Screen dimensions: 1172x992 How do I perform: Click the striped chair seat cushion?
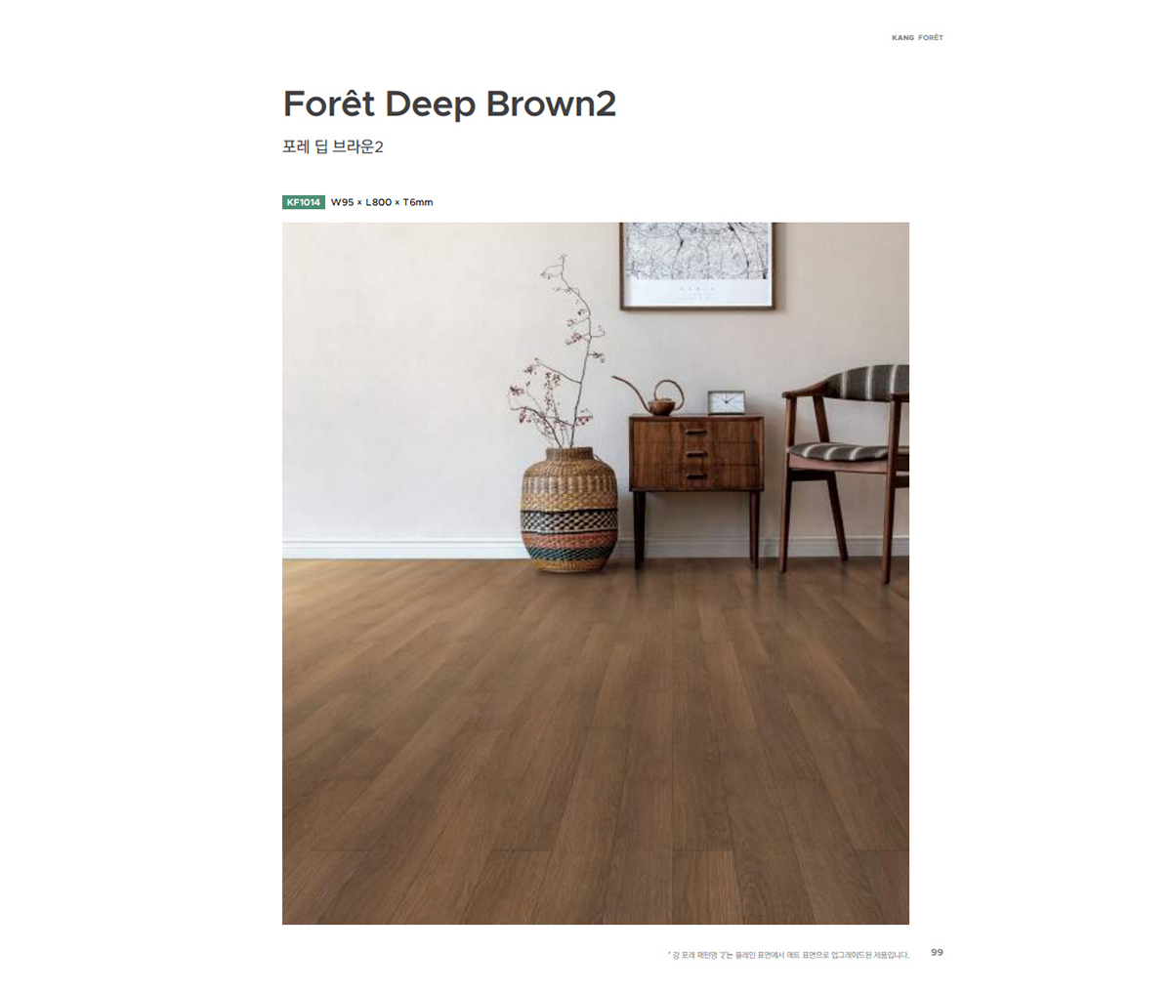pos(848,451)
